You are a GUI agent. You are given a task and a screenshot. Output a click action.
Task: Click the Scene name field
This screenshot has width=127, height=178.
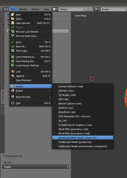114,9
